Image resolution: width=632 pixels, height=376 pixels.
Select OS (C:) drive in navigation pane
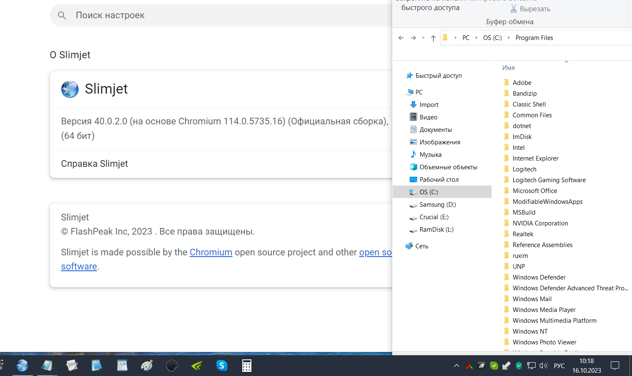click(442, 192)
